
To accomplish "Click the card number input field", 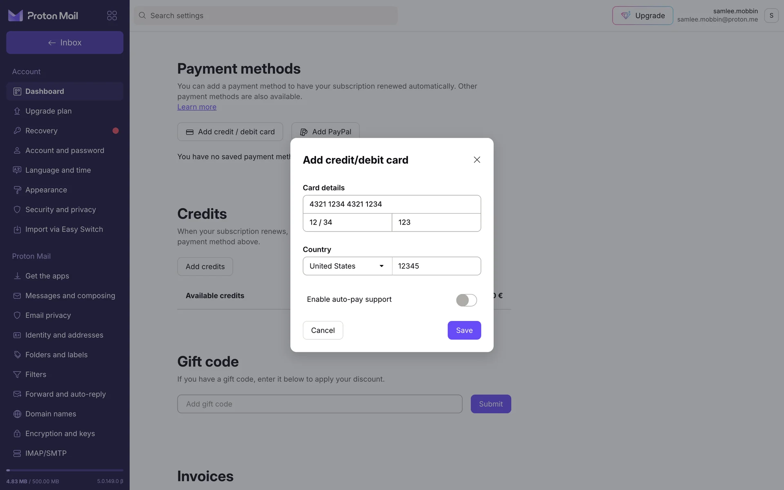I will [392, 204].
